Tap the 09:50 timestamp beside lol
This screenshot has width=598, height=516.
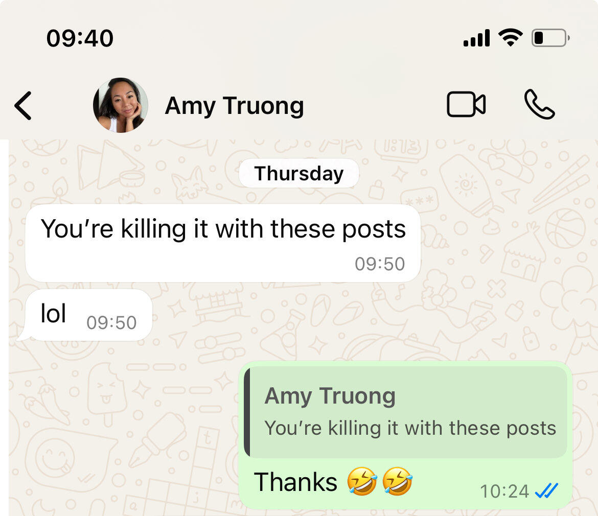(x=111, y=323)
